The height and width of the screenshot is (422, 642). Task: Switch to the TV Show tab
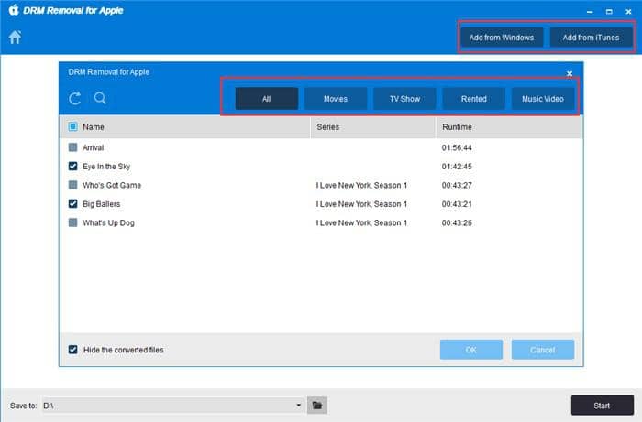pyautogui.click(x=404, y=99)
